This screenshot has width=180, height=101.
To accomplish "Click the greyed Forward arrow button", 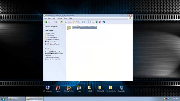I will click(x=56, y=22).
